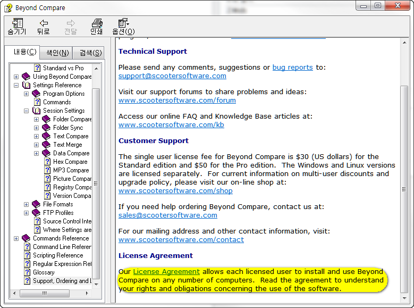This screenshot has height=308, width=414.
Task: Expand the Folder Sync node
Action: tap(37, 128)
